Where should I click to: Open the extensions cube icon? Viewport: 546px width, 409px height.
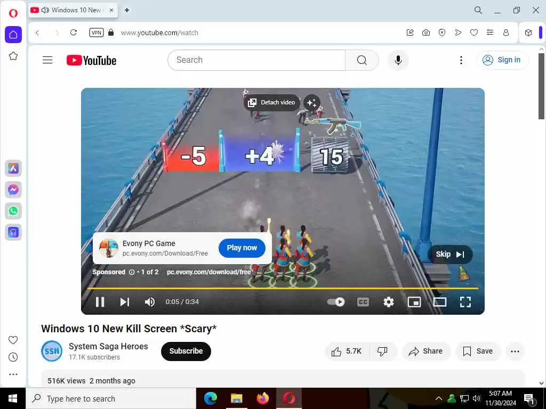tap(528, 32)
